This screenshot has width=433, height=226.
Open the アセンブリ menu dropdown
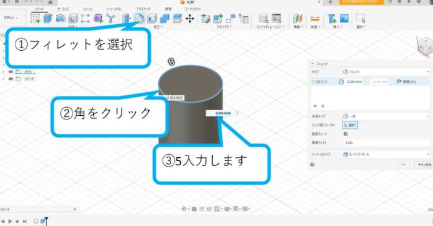tap(224, 27)
